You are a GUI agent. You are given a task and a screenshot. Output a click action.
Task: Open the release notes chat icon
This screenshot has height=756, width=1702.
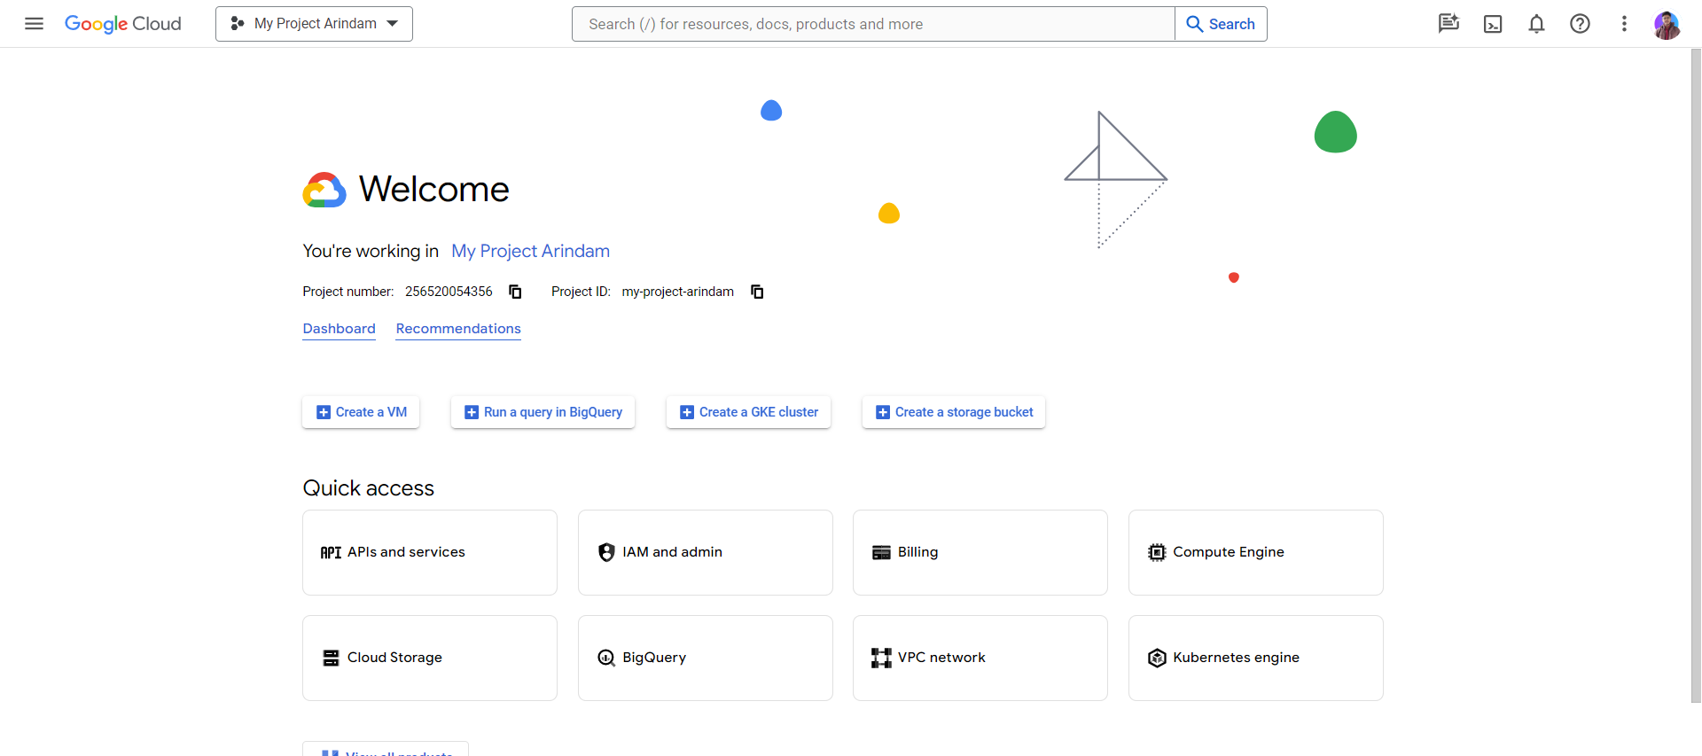[x=1448, y=24]
